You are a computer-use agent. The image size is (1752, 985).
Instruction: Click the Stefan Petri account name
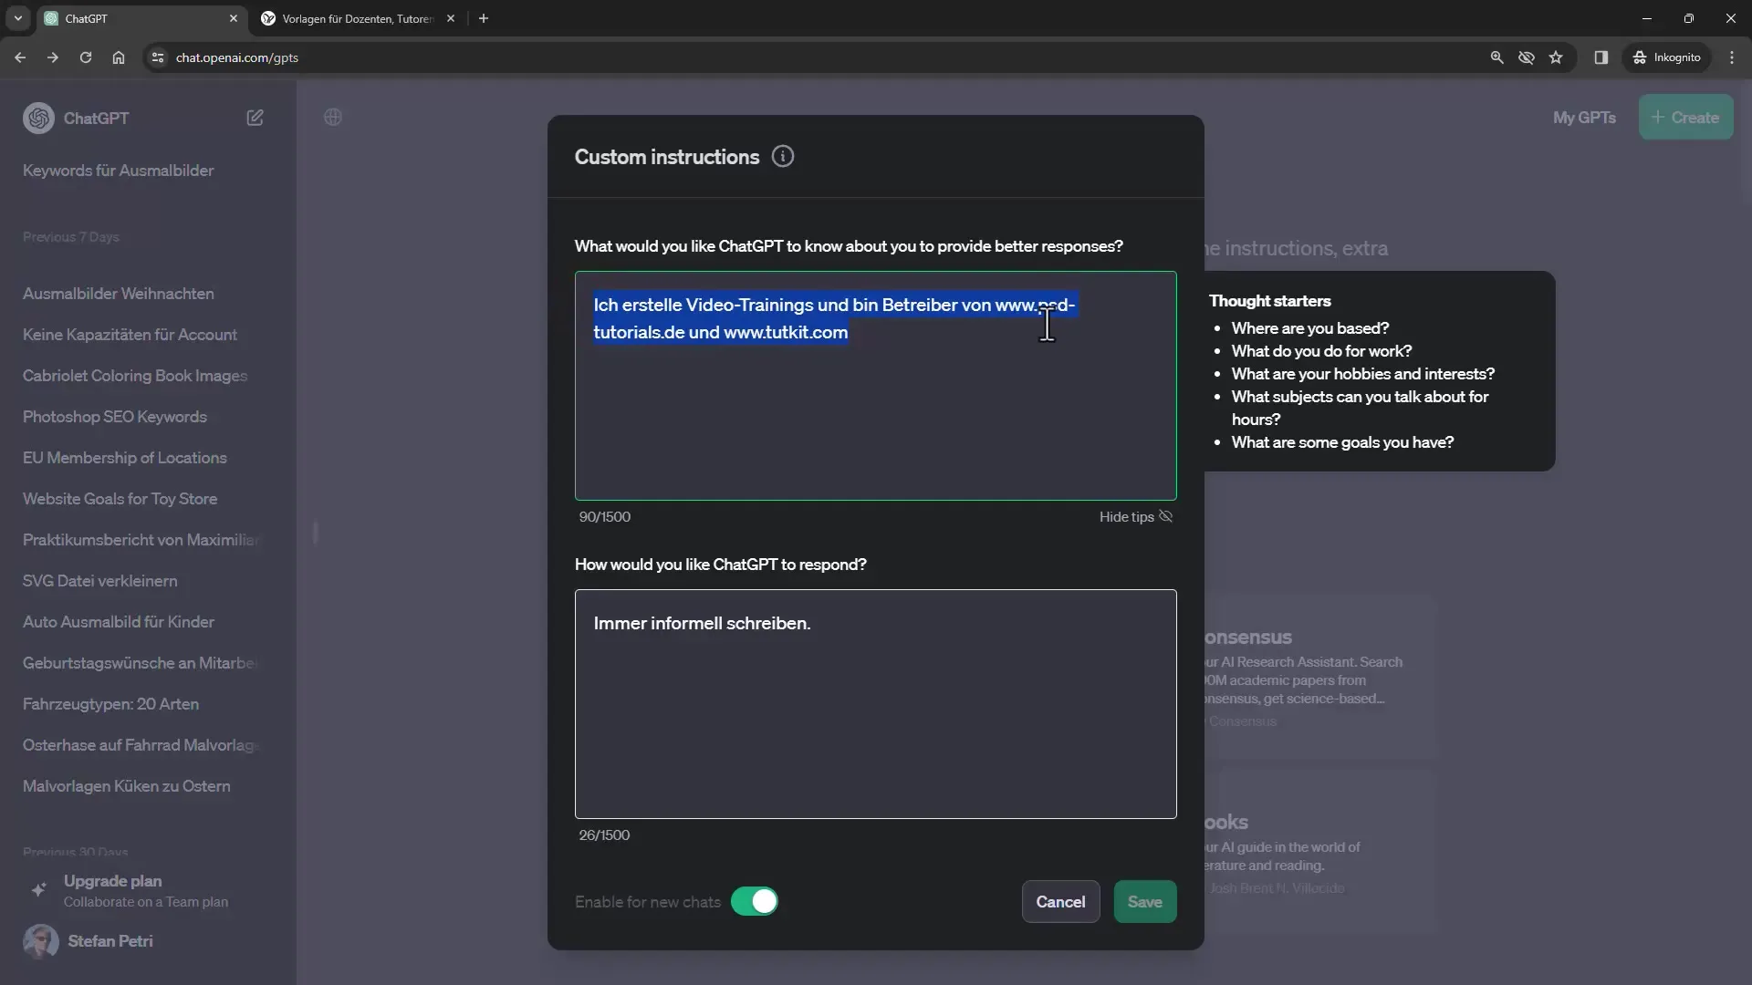tap(110, 941)
